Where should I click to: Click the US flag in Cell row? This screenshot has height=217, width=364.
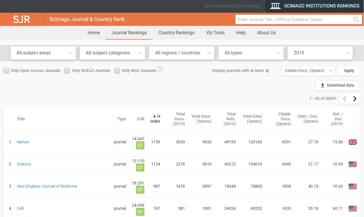(x=353, y=208)
